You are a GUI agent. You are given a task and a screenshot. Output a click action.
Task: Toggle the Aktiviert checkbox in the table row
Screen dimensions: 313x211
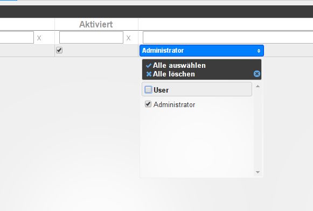coord(59,50)
